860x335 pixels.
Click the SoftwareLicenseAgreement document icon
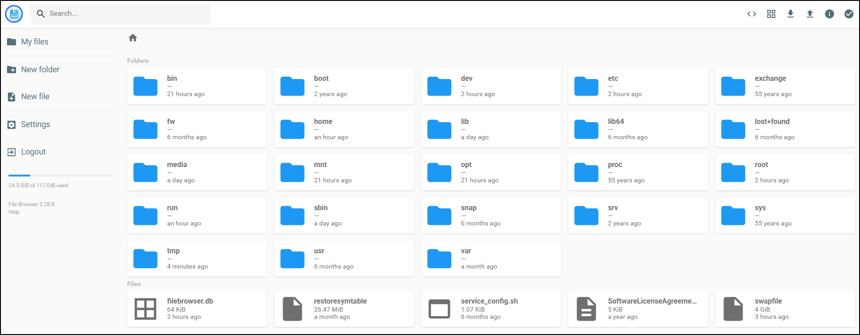(x=586, y=309)
